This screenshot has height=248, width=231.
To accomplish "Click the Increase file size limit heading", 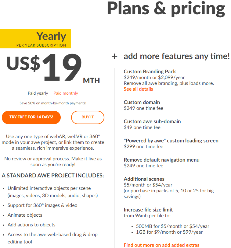I will [x=148, y=210].
